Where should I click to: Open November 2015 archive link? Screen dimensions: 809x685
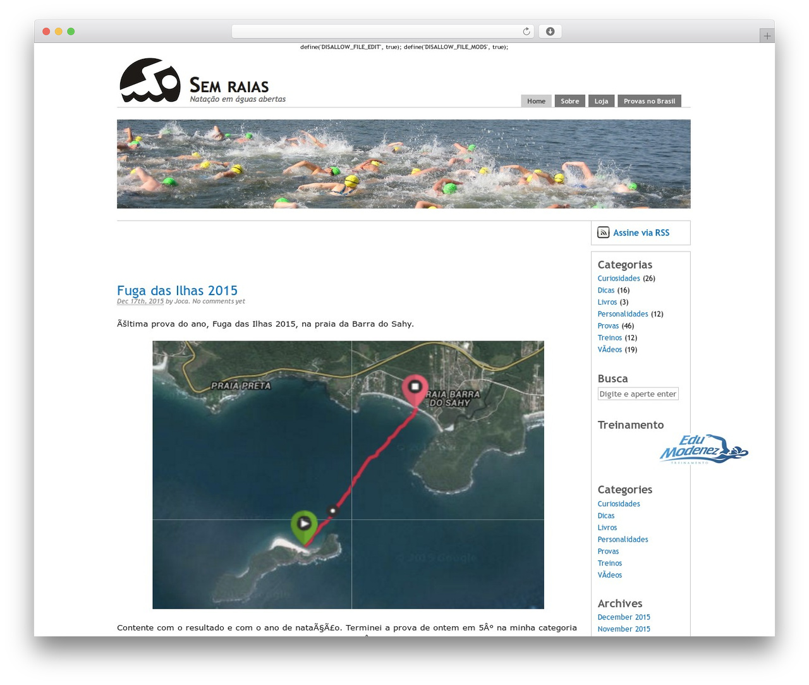click(624, 629)
